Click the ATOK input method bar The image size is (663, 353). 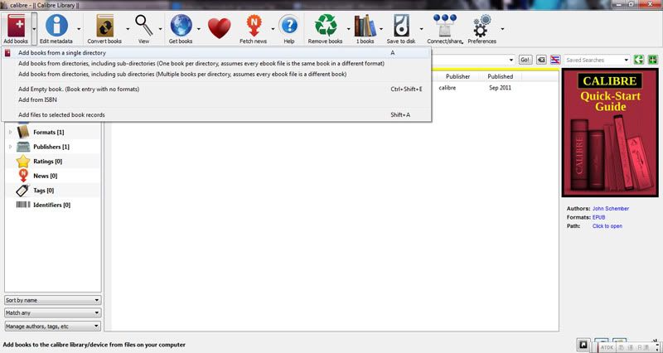tap(628, 347)
